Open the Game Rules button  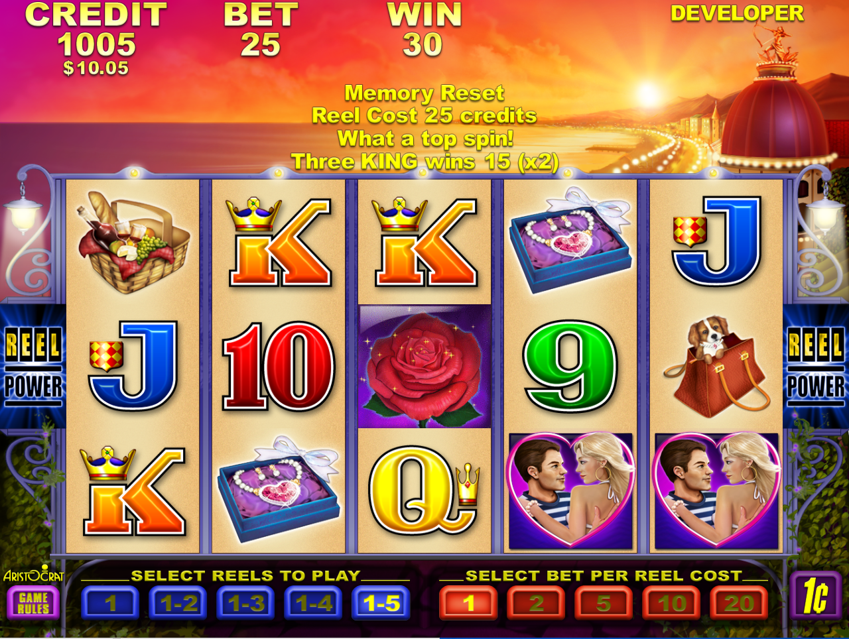click(33, 603)
